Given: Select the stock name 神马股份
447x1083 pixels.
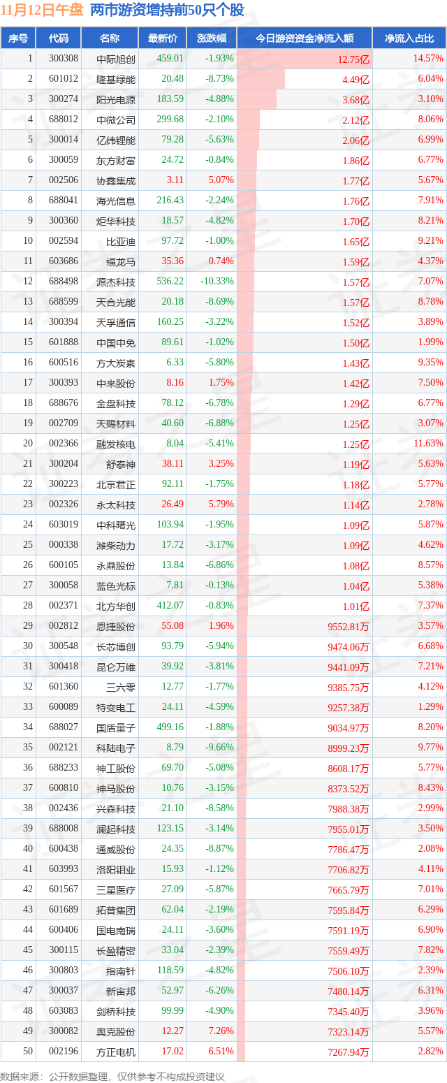Looking at the screenshot, I should pyautogui.click(x=116, y=789).
